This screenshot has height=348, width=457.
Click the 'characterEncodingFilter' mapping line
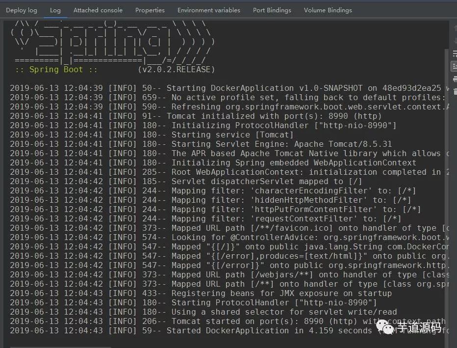click(213, 191)
